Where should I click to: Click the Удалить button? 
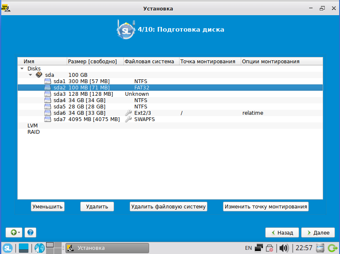pyautogui.click(x=97, y=207)
